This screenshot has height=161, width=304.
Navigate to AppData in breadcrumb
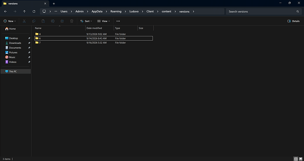97,11
